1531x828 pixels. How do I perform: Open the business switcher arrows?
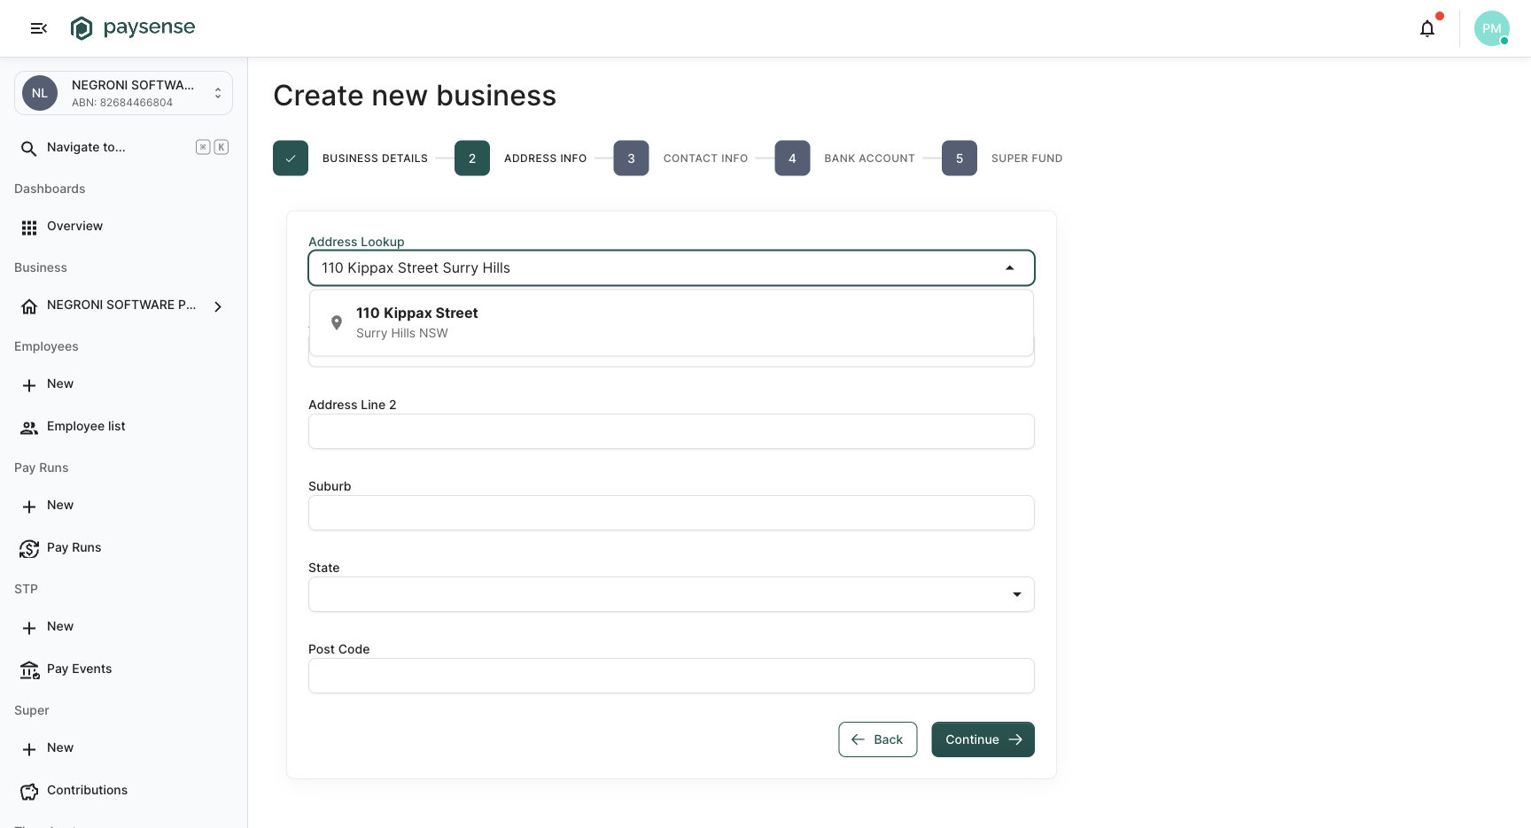coord(218,93)
